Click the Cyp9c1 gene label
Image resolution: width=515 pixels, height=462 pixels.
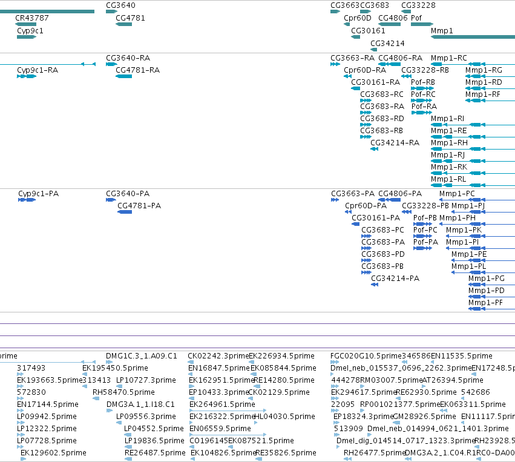[30, 30]
